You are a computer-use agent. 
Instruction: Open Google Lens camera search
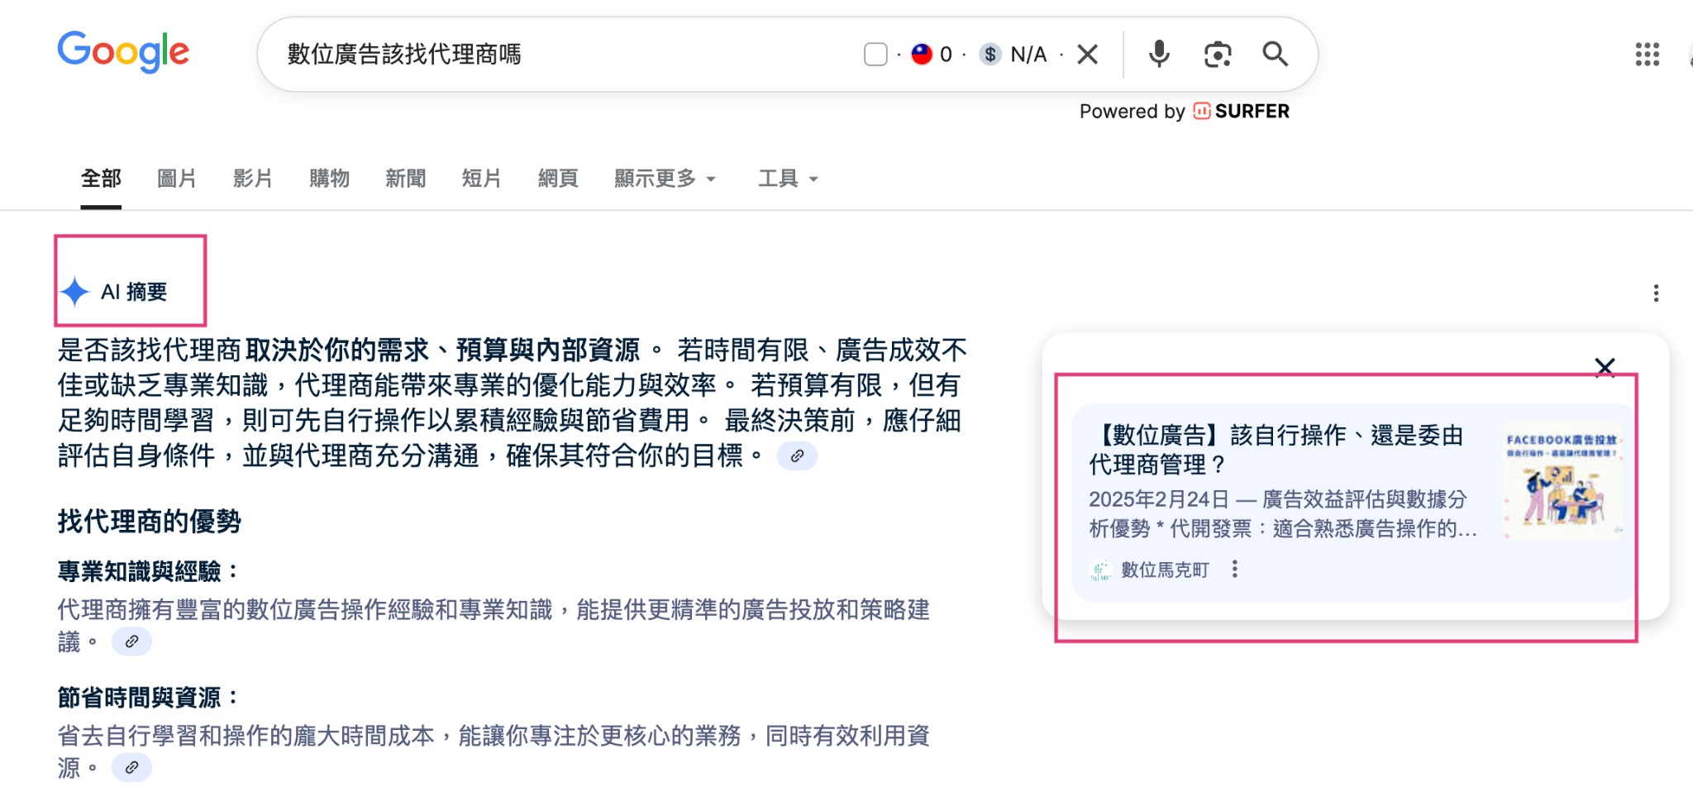pyautogui.click(x=1217, y=54)
